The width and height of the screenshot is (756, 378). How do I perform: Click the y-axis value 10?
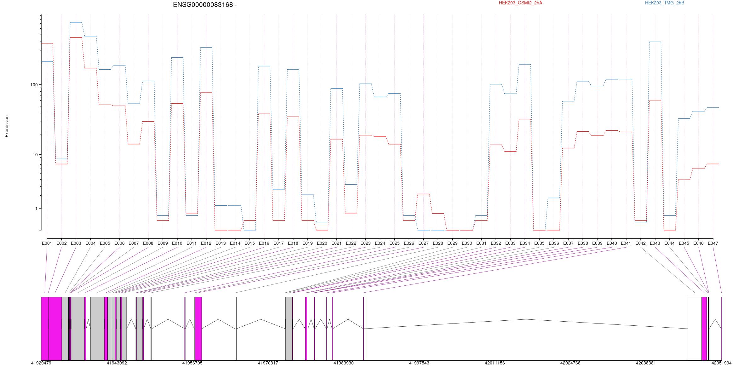[x=35, y=155]
